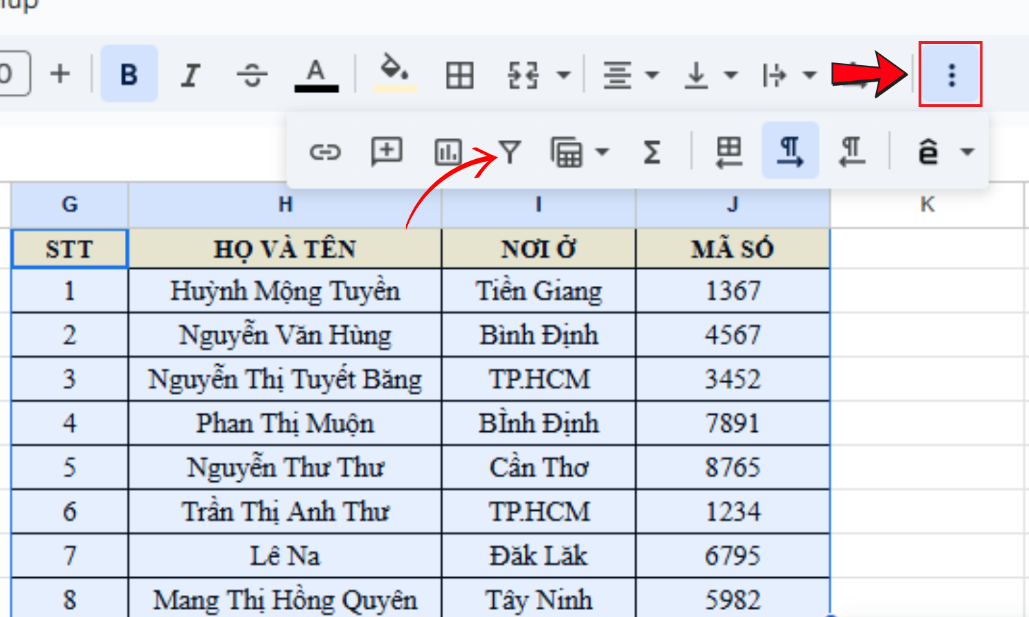1029x617 pixels.
Task: Open the fill color tool
Action: (x=394, y=74)
